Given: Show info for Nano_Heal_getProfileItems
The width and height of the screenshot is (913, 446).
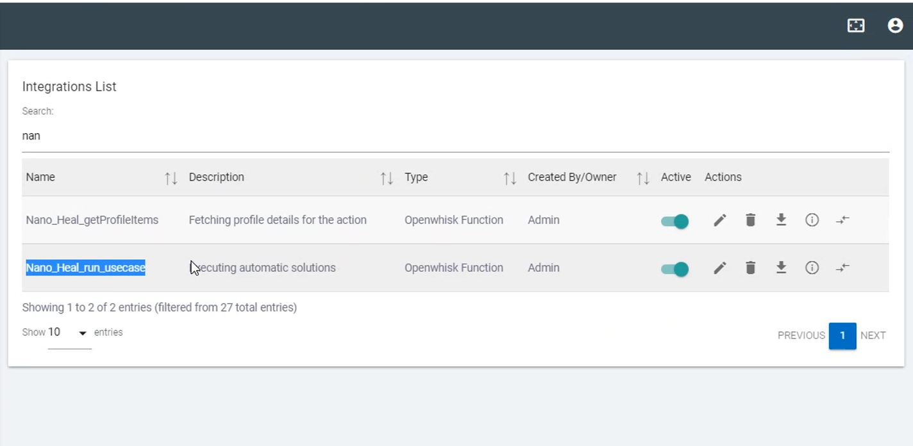Looking at the screenshot, I should (x=812, y=220).
